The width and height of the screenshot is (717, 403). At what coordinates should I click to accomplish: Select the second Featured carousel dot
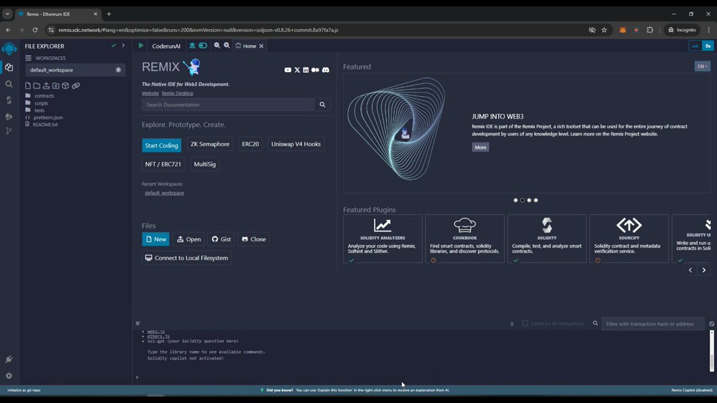522,200
